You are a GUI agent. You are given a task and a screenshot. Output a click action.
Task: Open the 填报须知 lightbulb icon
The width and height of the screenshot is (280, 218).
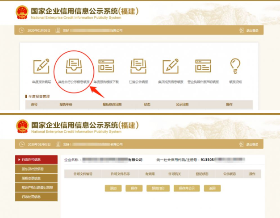pyautogui.click(x=235, y=67)
